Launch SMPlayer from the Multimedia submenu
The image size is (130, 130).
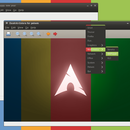[x=112, y=54]
